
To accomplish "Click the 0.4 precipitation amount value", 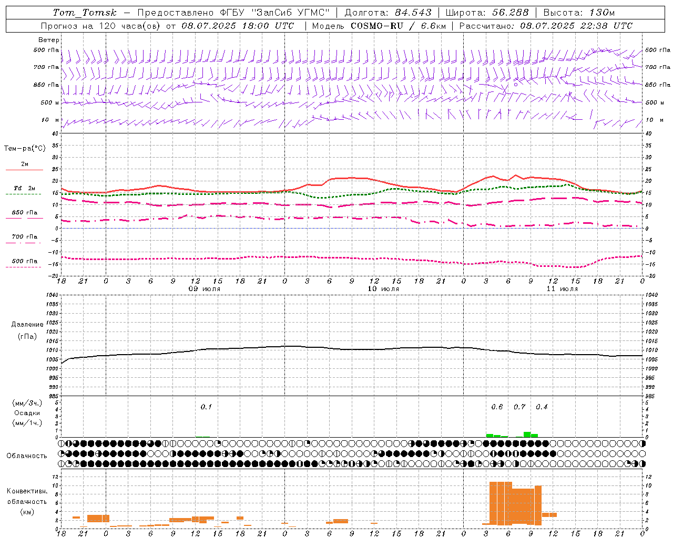I will click(542, 407).
